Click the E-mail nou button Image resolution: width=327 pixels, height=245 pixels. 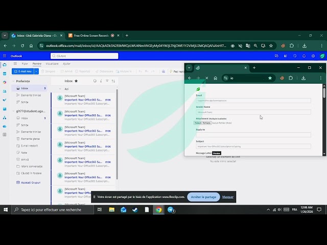tap(22, 71)
